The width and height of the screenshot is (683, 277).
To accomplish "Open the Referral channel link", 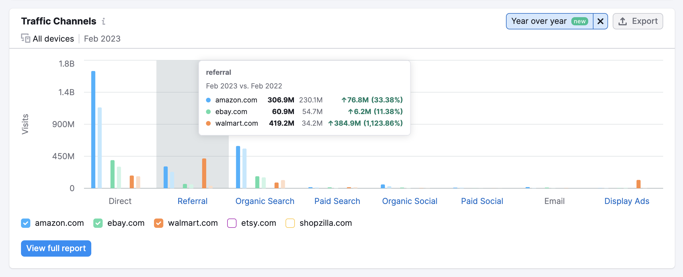I will pyautogui.click(x=192, y=201).
